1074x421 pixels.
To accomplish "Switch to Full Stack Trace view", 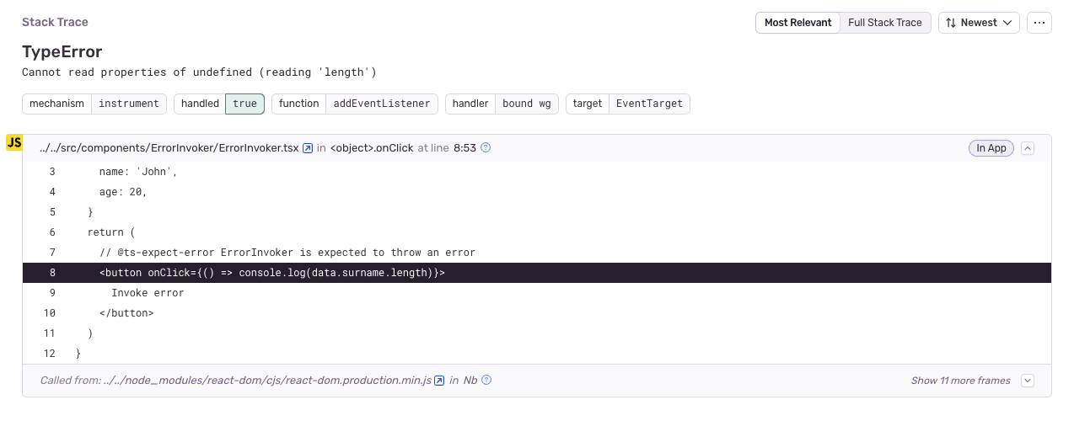I will (885, 23).
